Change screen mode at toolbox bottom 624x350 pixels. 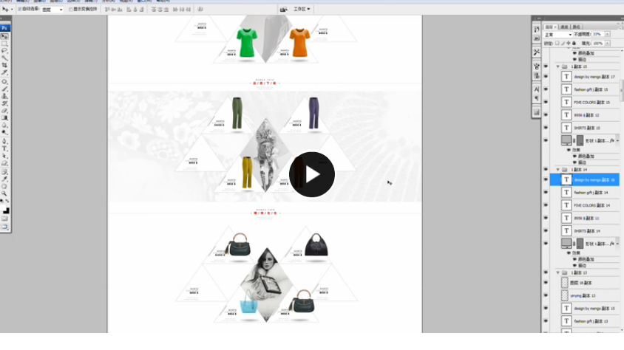pyautogui.click(x=4, y=227)
